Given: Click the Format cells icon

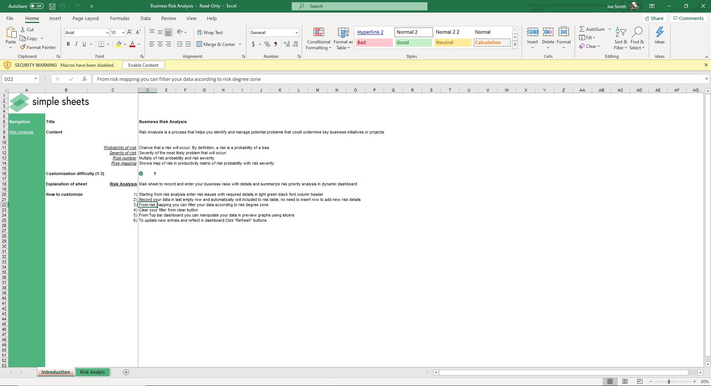Looking at the screenshot, I should 564,33.
